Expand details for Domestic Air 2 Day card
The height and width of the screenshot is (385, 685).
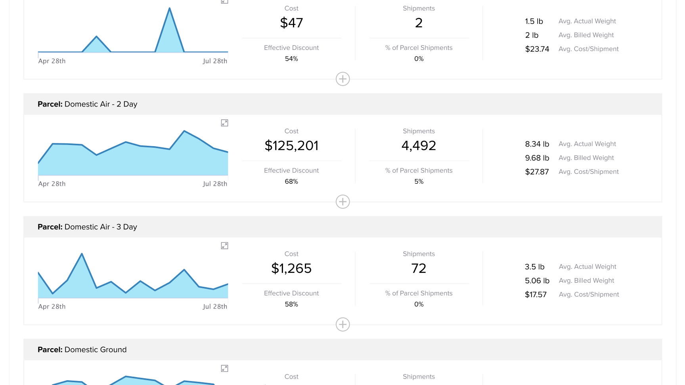(343, 202)
